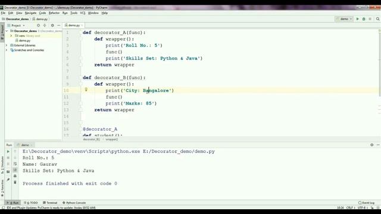Click the stop icon in the top toolbar
The height and width of the screenshot is (214, 381).
point(370,19)
